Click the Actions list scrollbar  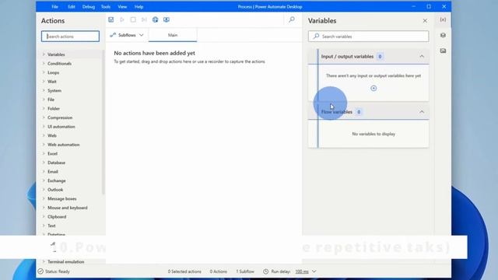(x=103, y=122)
